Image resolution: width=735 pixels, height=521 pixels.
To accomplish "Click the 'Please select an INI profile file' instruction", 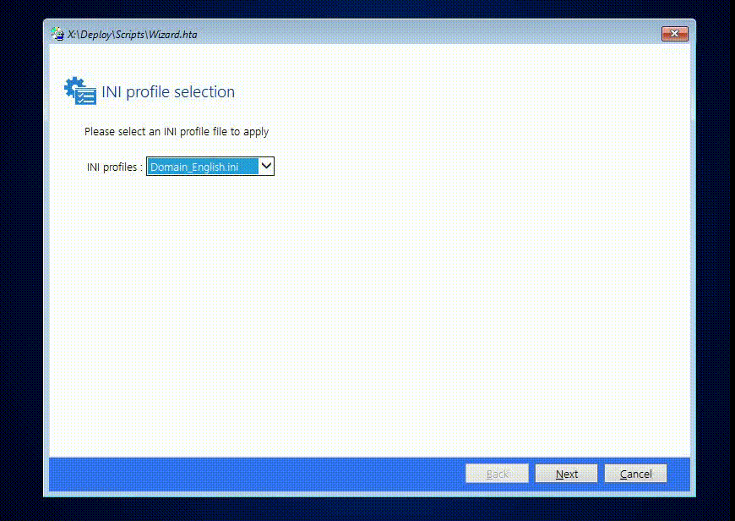I will [x=177, y=131].
